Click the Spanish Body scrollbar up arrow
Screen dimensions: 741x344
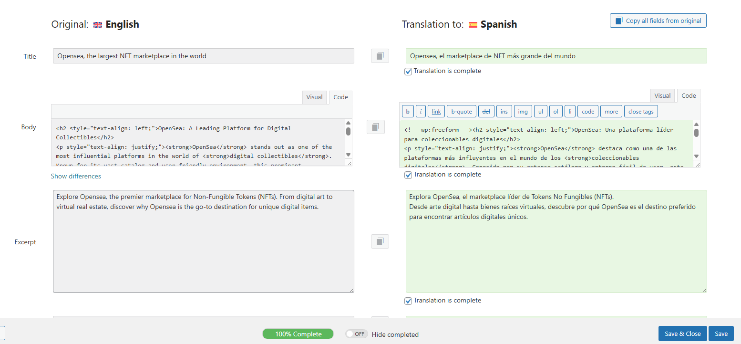(696, 124)
